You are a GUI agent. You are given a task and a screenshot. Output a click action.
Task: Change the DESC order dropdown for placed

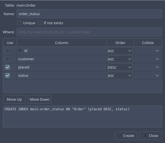tap(120, 67)
